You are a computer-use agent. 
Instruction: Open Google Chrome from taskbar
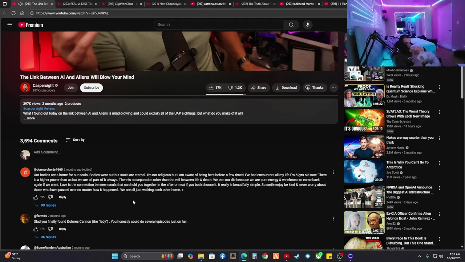(265, 256)
